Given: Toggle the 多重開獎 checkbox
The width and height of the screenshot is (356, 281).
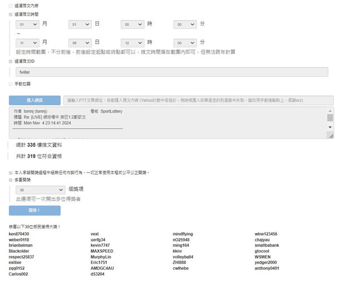Looking at the screenshot, I should tap(11, 180).
